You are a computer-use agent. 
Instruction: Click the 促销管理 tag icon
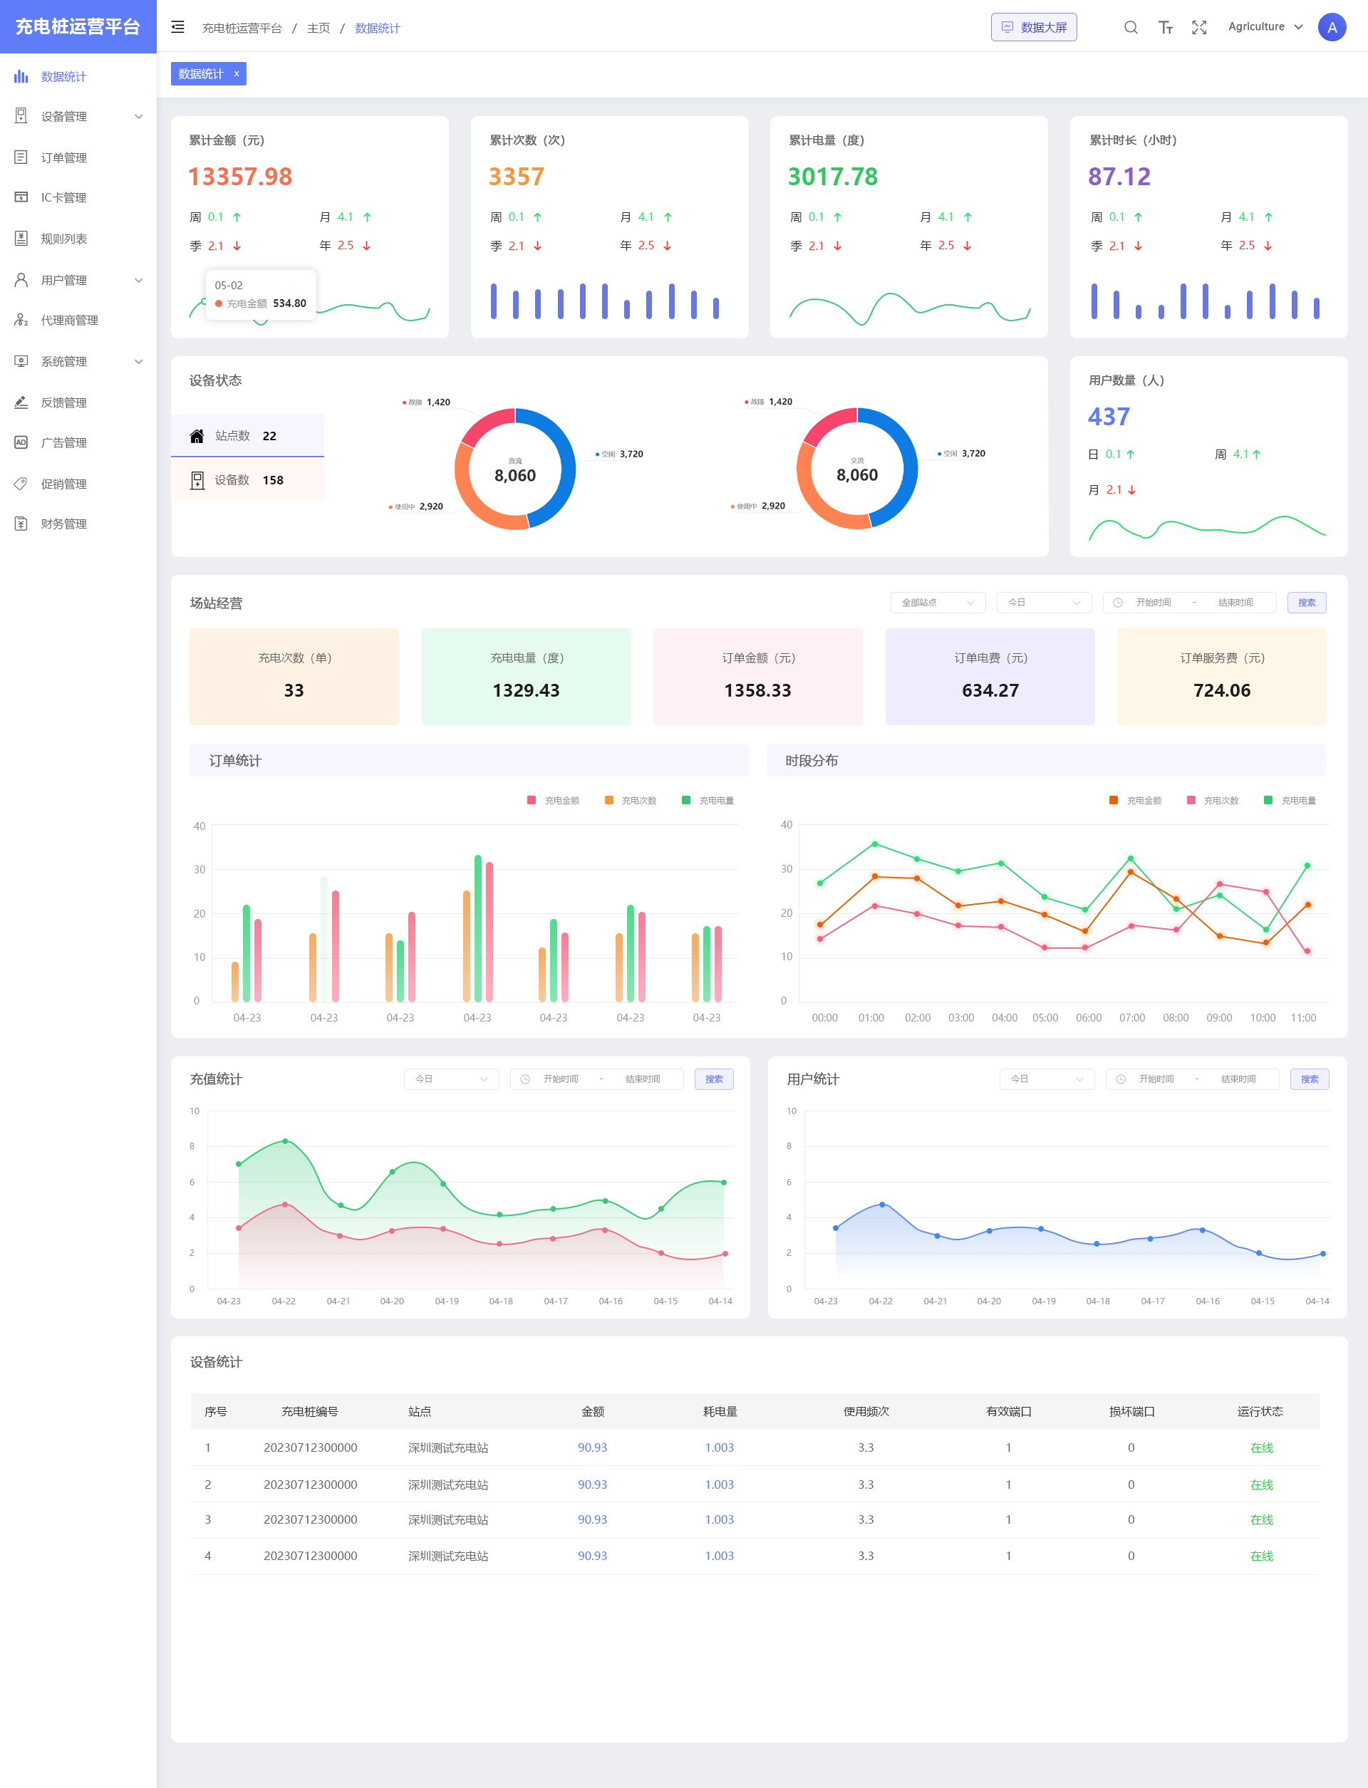click(x=21, y=484)
